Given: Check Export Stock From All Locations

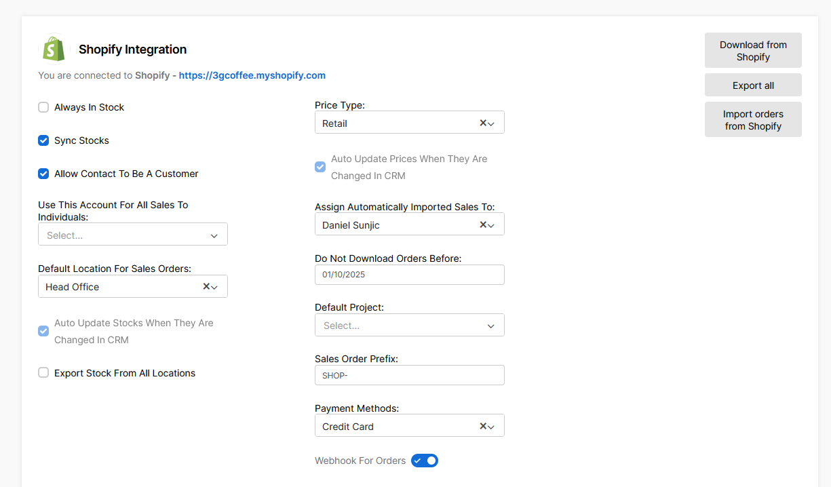Looking at the screenshot, I should pyautogui.click(x=43, y=372).
